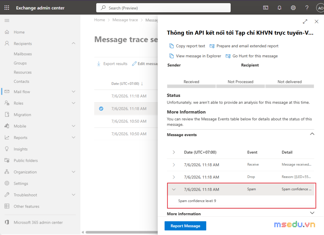Image resolution: width=324 pixels, height=235 pixels.
Task: Open Contacts in sidebar
Action: coord(21,81)
